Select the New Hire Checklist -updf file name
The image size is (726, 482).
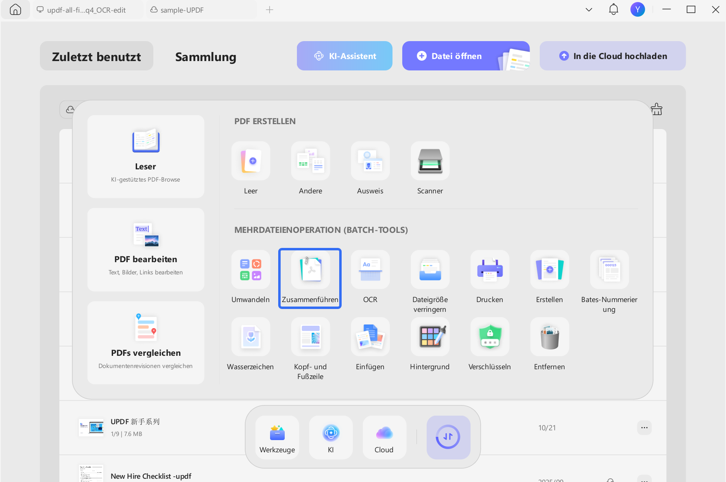[151, 476]
